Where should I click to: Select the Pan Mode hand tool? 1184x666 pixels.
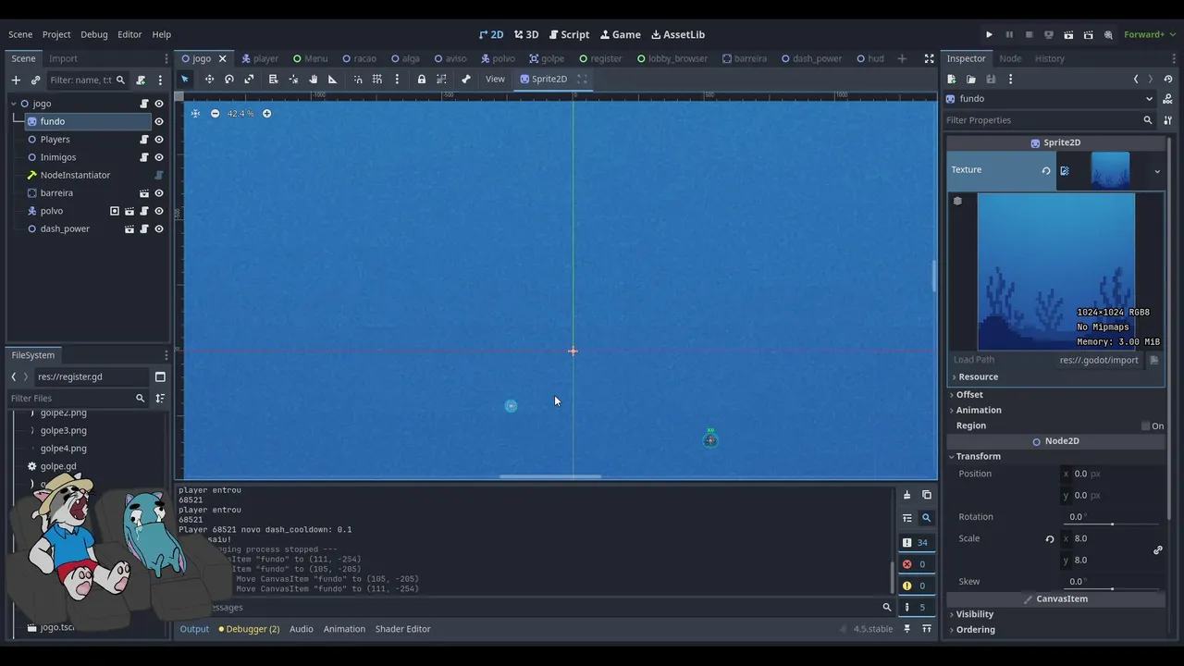pos(313,80)
